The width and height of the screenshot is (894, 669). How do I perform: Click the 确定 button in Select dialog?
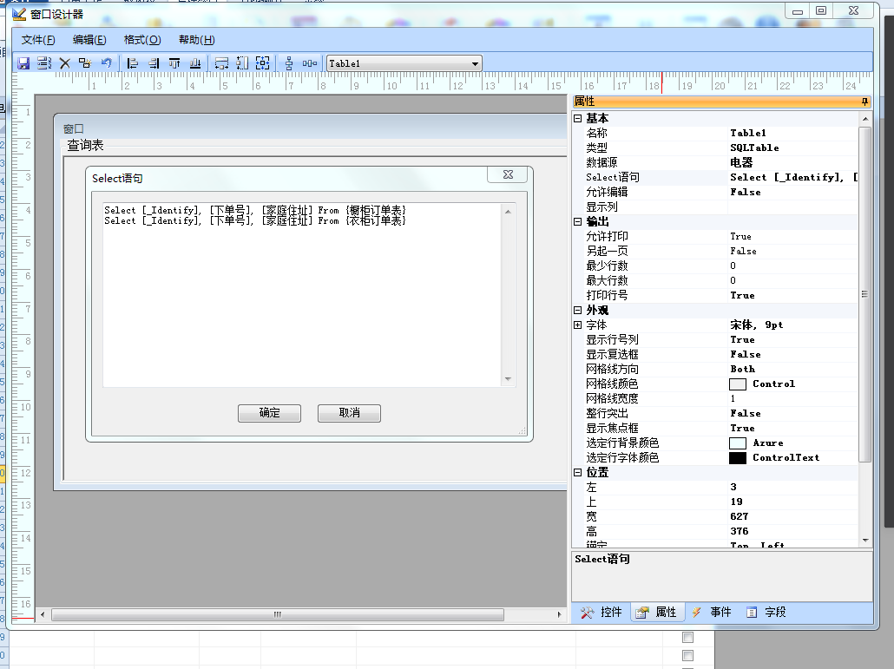pos(269,413)
